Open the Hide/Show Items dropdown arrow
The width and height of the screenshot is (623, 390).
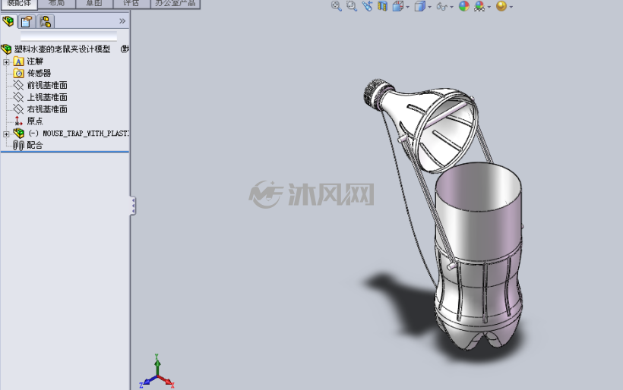[452, 7]
